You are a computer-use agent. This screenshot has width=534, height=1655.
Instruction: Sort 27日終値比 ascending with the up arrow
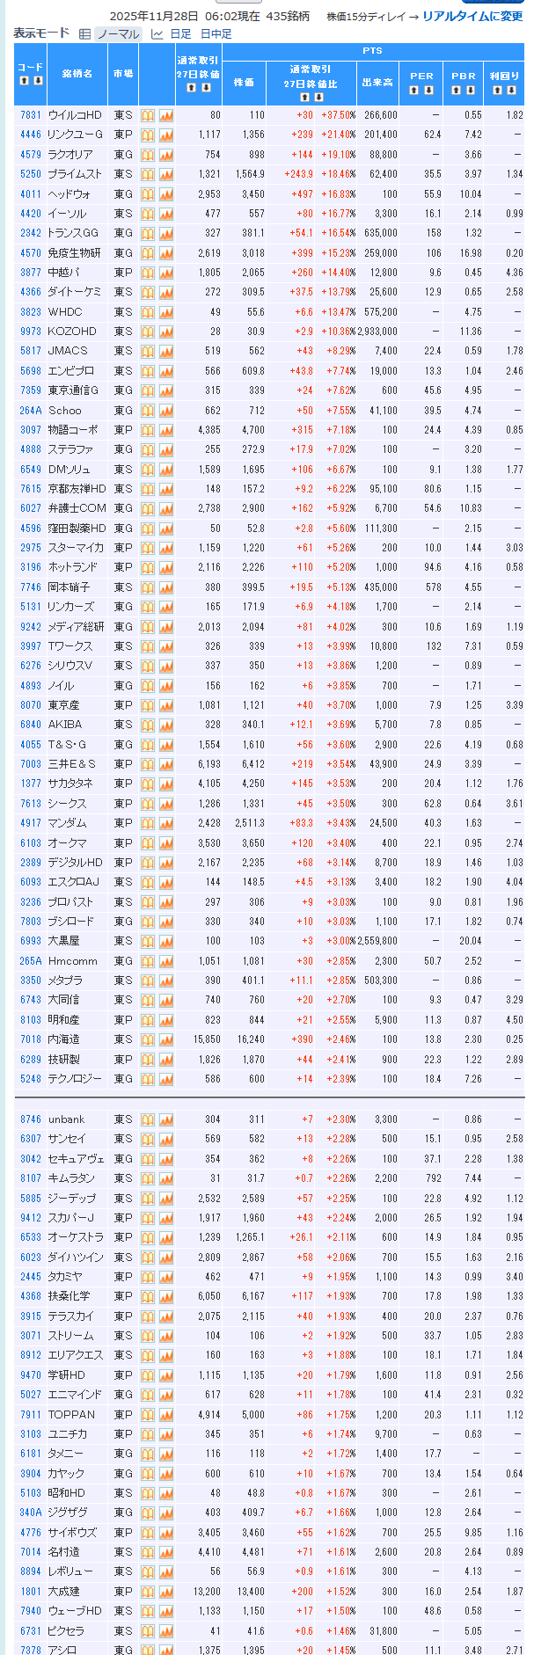coord(303,97)
